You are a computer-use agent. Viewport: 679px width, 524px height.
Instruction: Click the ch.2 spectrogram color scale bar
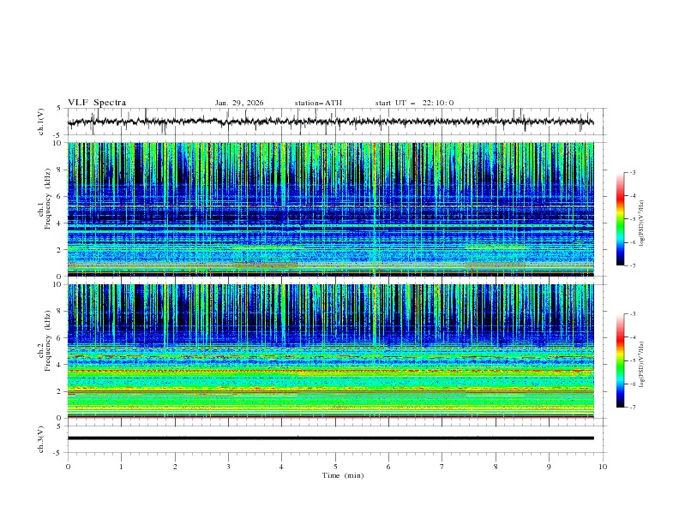coord(620,360)
